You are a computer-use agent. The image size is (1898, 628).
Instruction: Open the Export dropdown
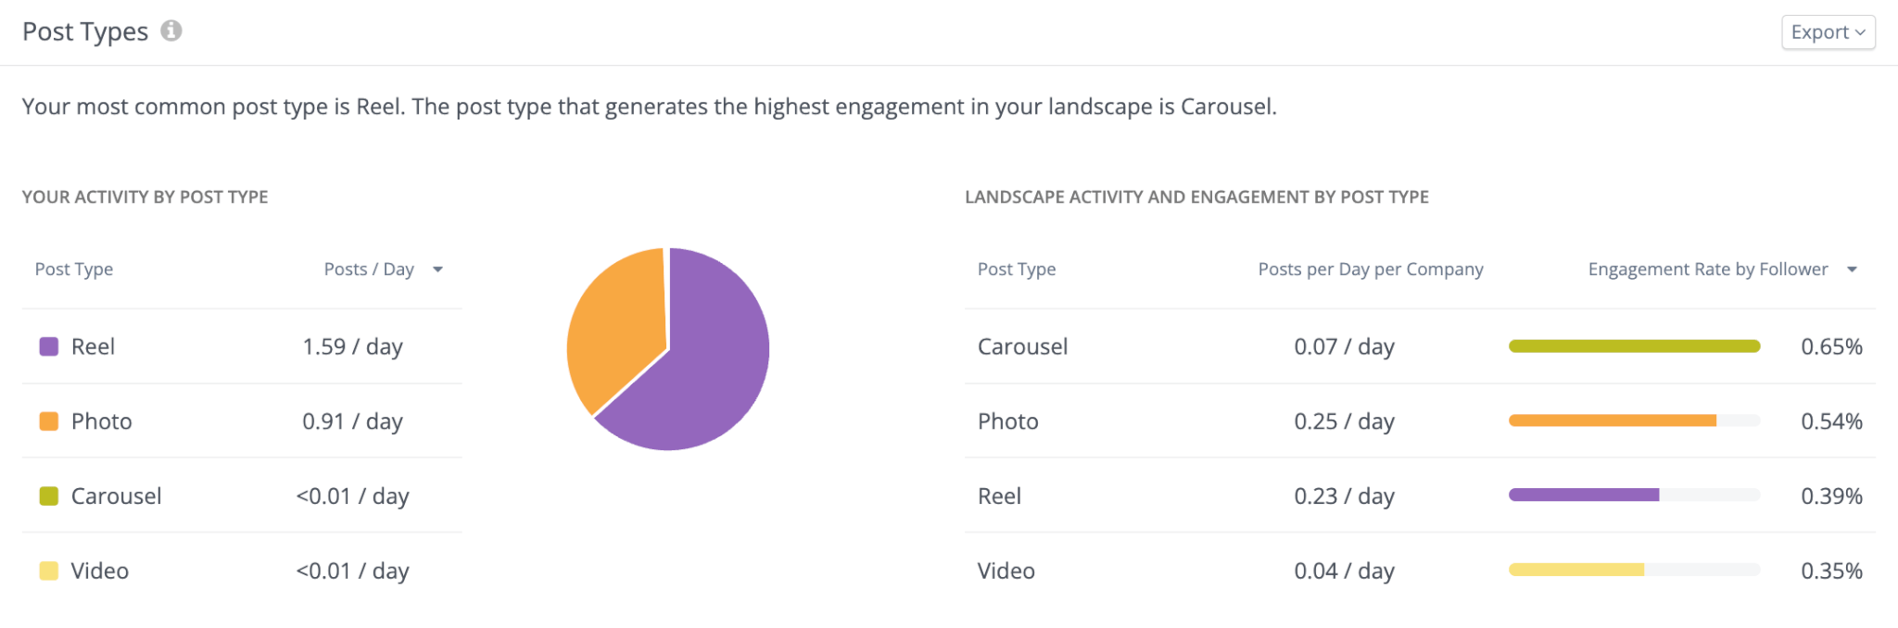[1828, 31]
